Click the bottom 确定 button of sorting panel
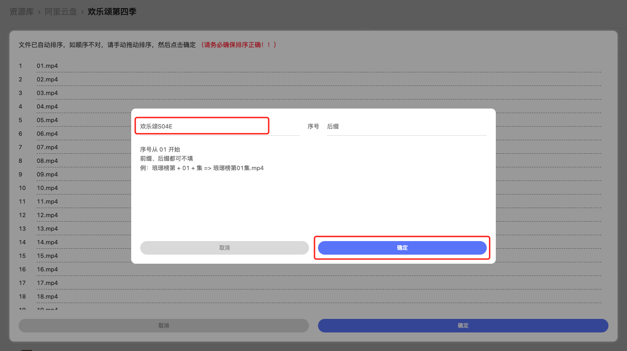The image size is (627, 351). (x=463, y=326)
